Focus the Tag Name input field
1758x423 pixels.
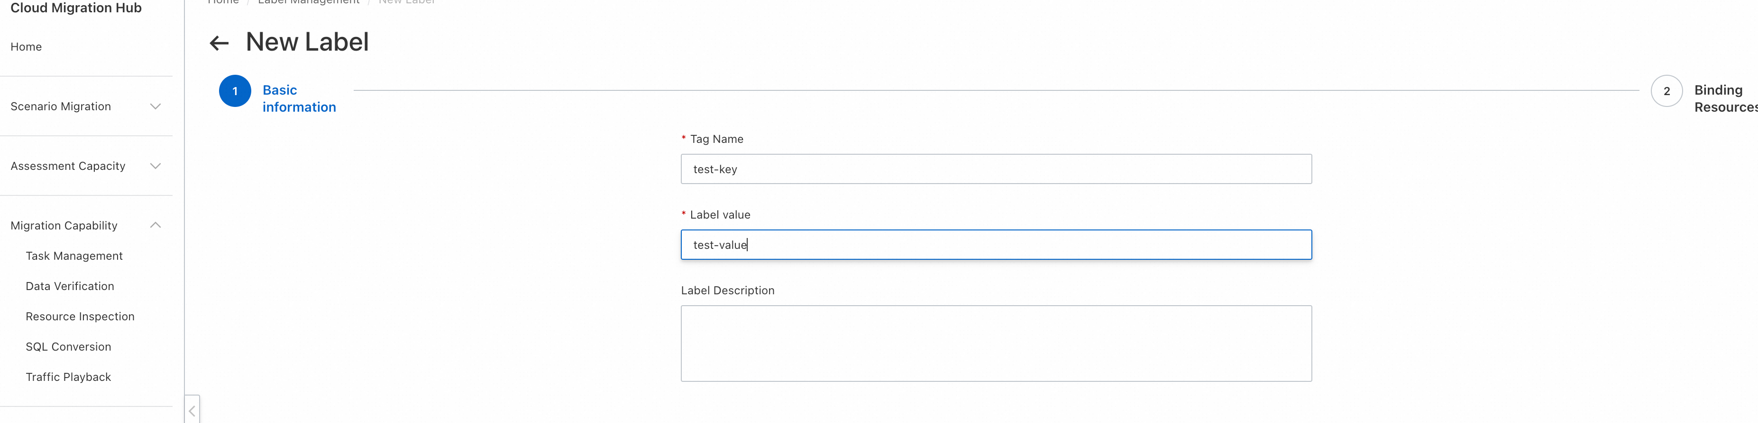tap(996, 169)
